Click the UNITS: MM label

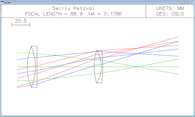(x=170, y=8)
